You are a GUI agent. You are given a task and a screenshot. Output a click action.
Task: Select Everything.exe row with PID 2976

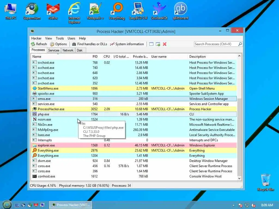tap(134, 150)
